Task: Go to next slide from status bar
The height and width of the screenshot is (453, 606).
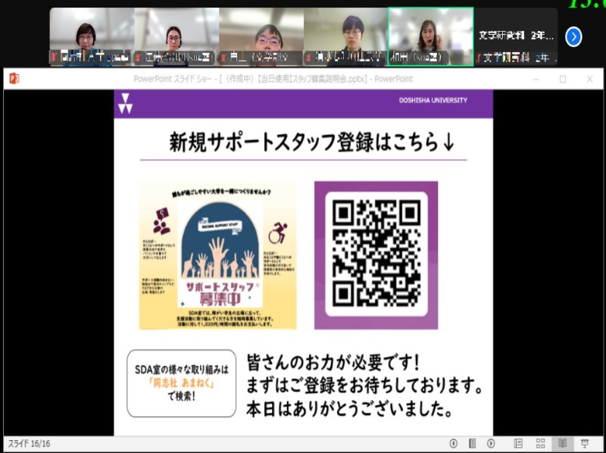Action: point(491,443)
